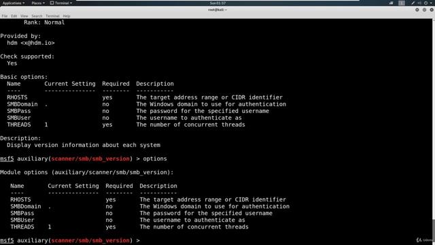
Task: Click 'Check supported:' heading
Action: click(x=27, y=56)
